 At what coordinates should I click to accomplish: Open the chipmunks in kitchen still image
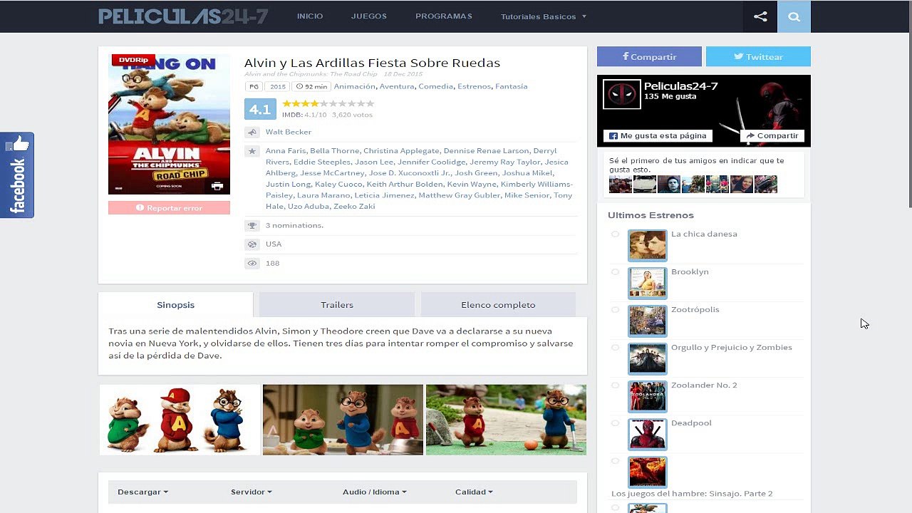343,420
